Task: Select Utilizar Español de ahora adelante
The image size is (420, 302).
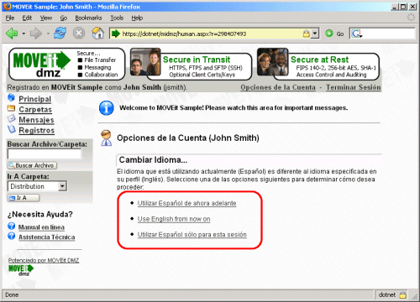Action: tap(186, 203)
